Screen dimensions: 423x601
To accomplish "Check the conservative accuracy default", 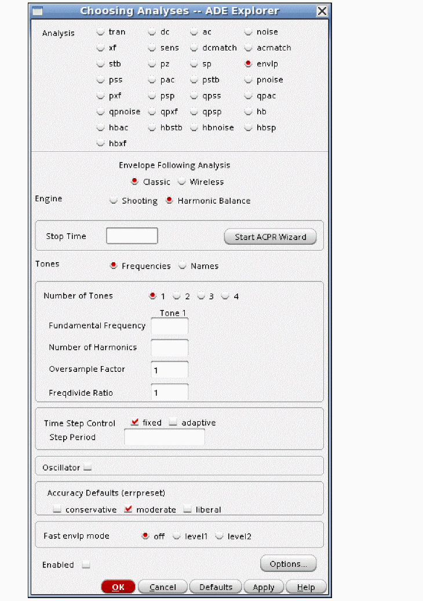I will point(57,510).
